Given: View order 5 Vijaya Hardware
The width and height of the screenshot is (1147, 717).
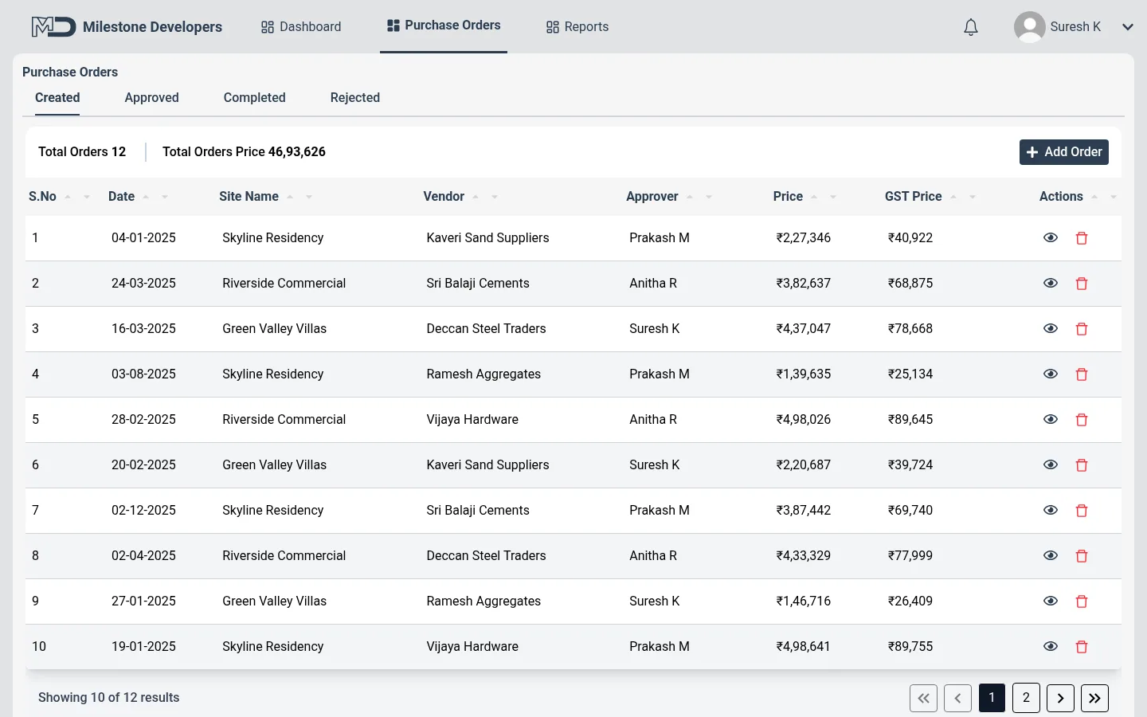Looking at the screenshot, I should [1051, 419].
